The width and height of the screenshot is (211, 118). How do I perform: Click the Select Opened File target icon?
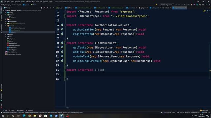coord(41,8)
